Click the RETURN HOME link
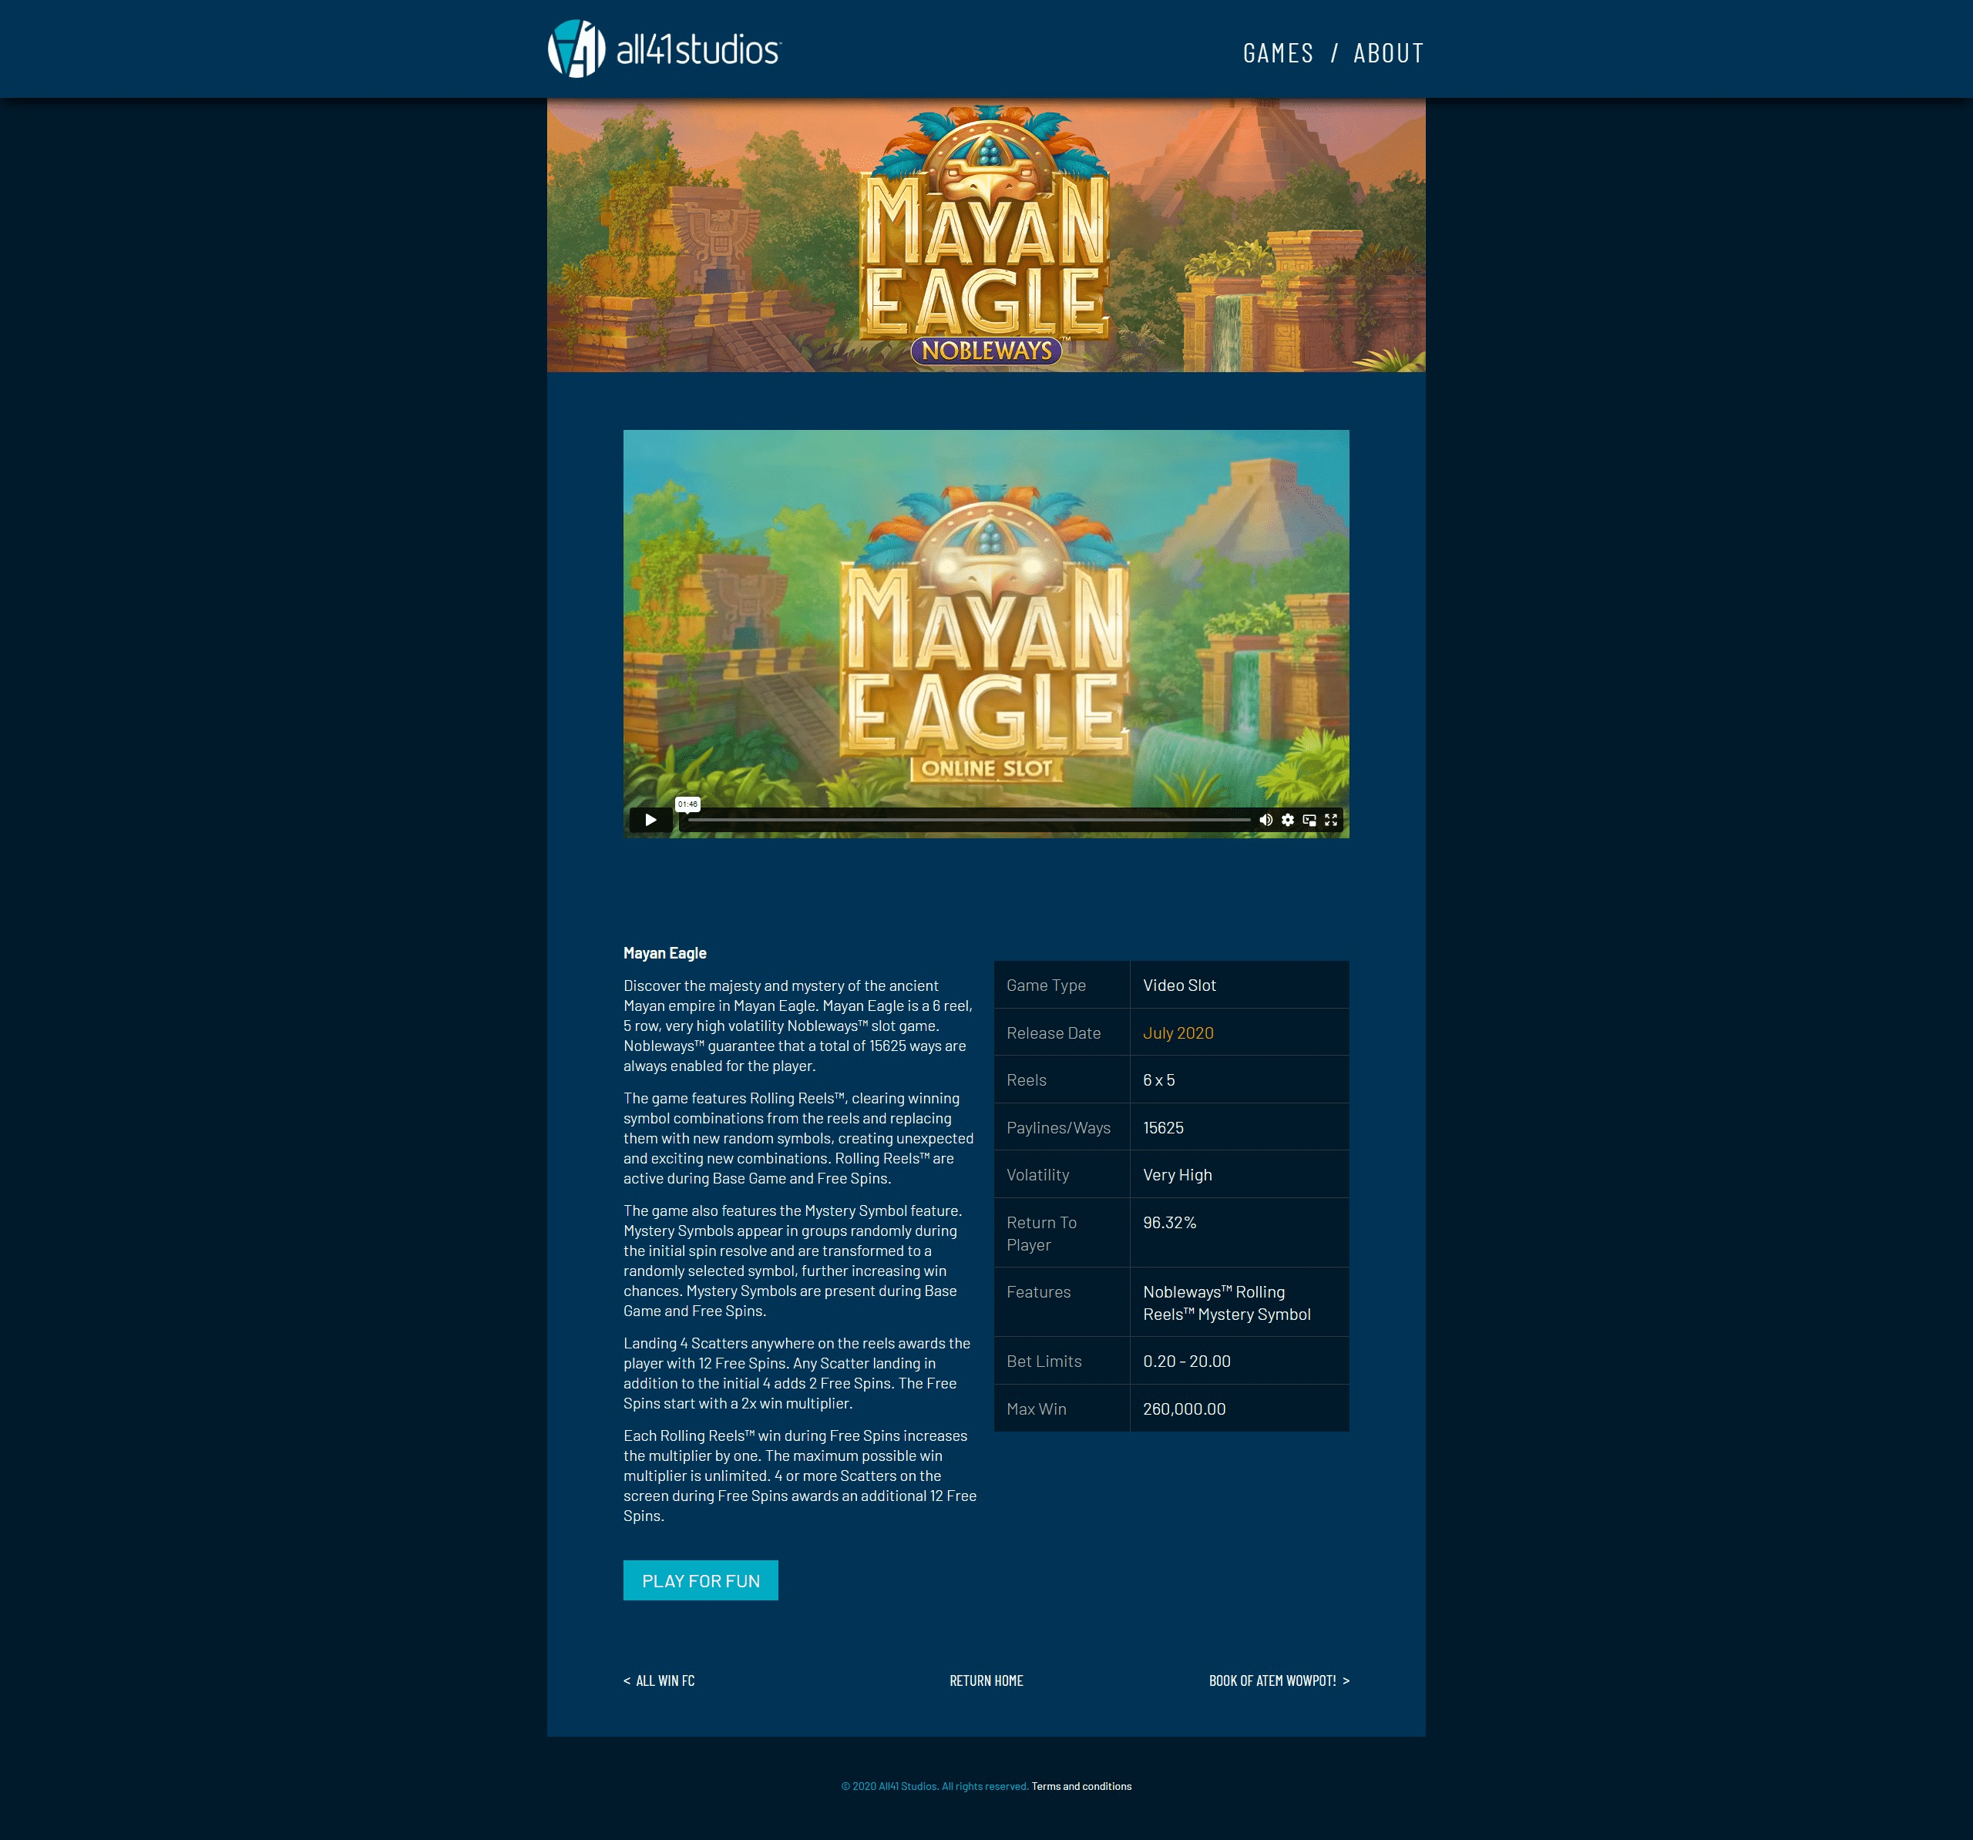1973x1840 pixels. pos(986,1681)
